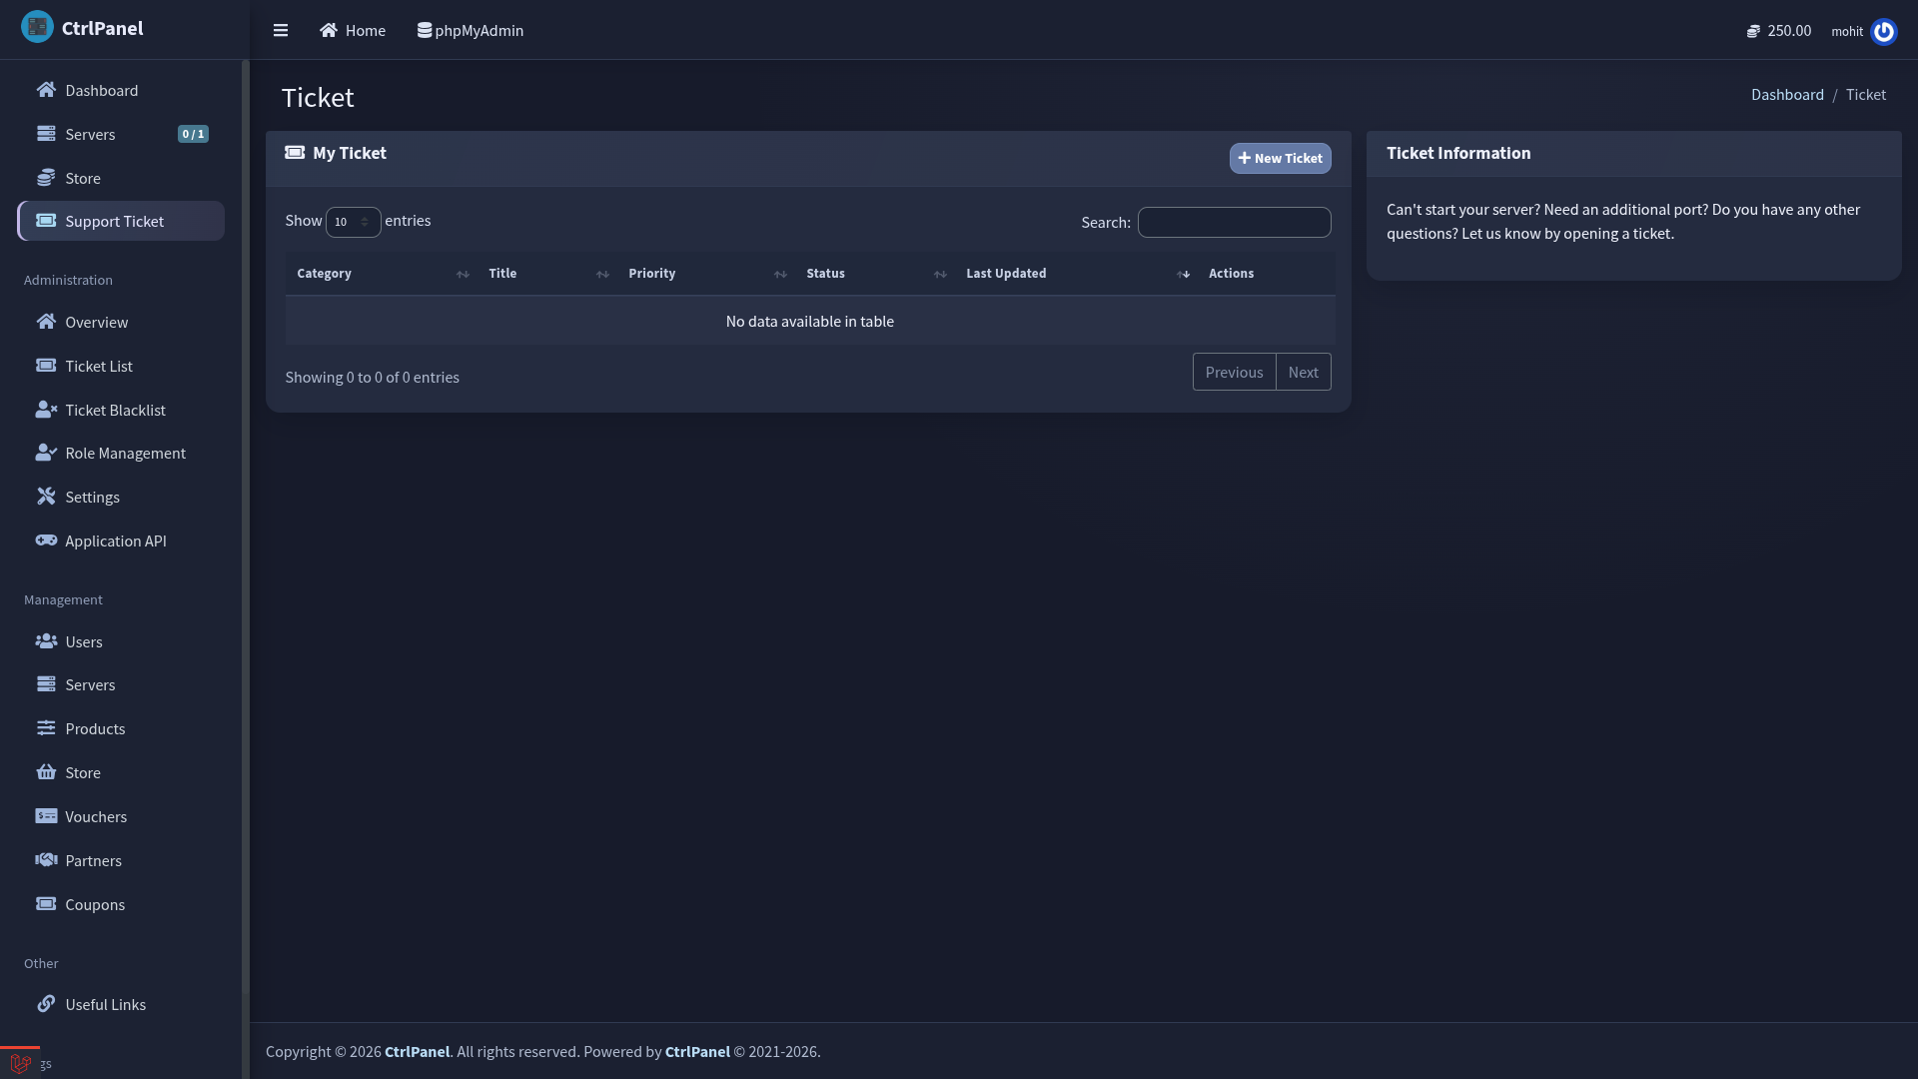Image resolution: width=1918 pixels, height=1079 pixels.
Task: Click the Store basket icon under Management
Action: coord(46,772)
